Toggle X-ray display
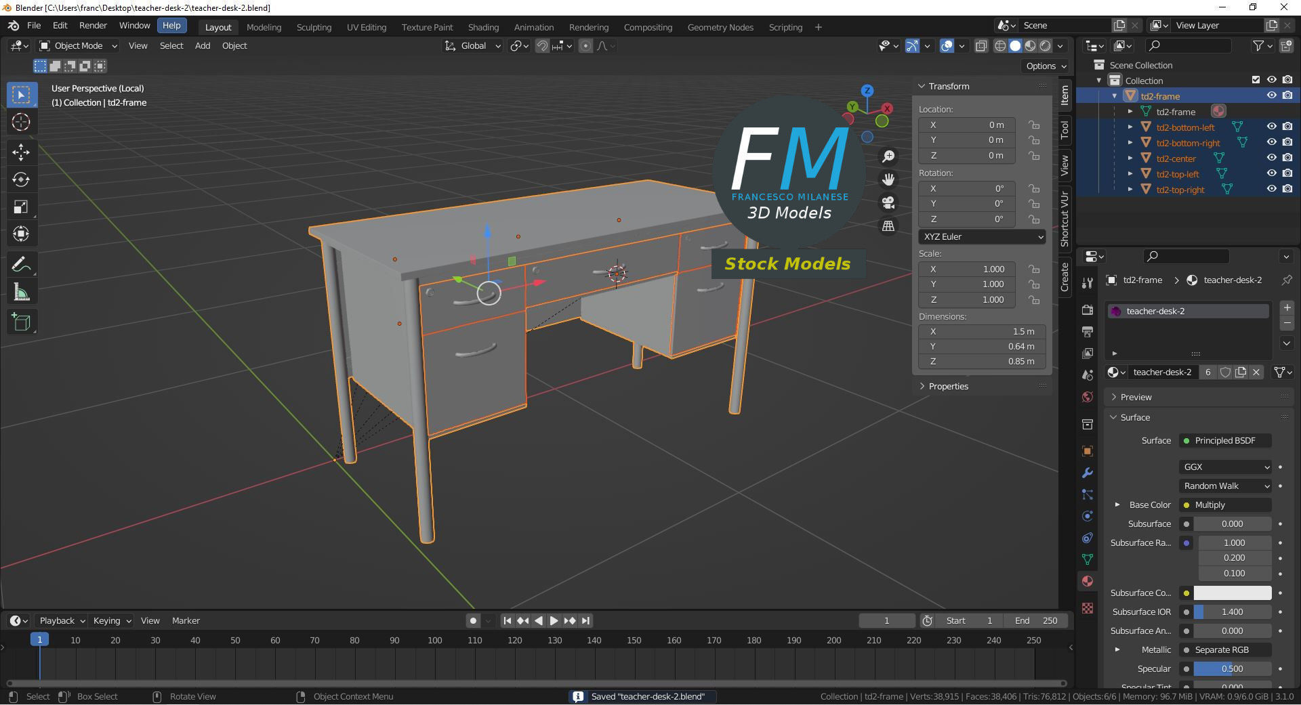 [x=981, y=46]
